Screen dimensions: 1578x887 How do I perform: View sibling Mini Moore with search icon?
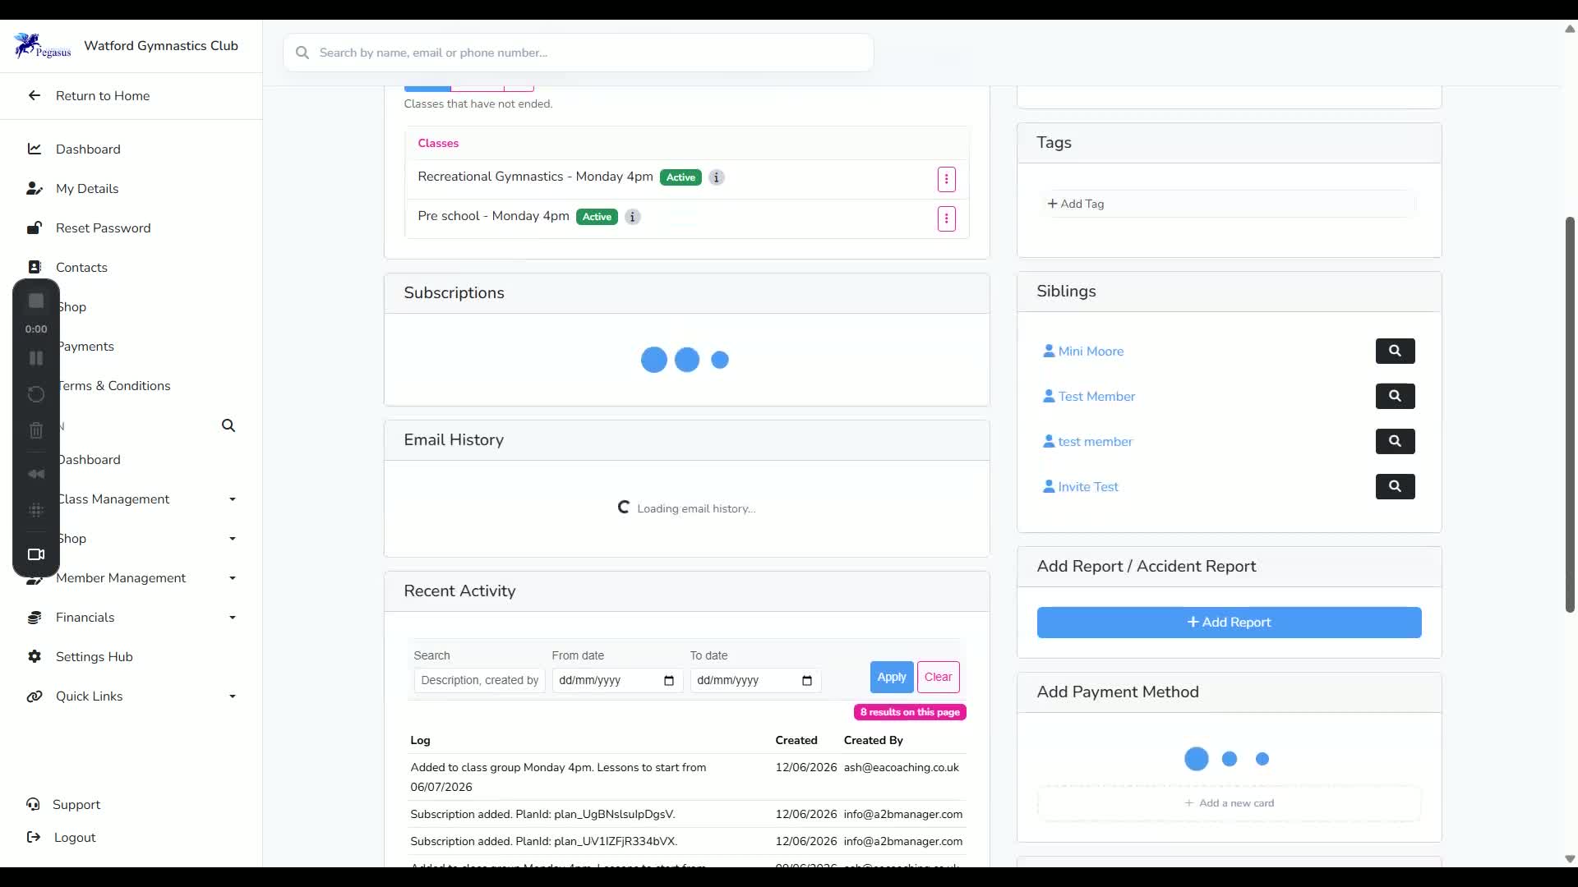click(1395, 351)
